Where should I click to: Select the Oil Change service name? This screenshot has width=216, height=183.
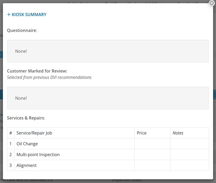pyautogui.click(x=27, y=144)
